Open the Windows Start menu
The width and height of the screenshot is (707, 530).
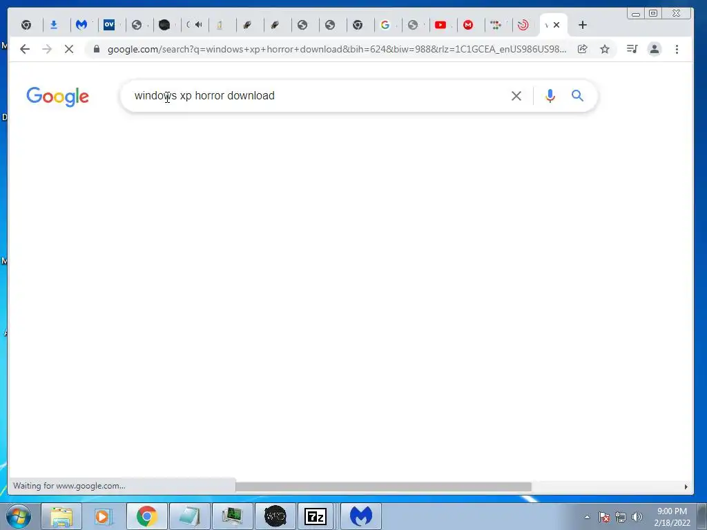19,516
